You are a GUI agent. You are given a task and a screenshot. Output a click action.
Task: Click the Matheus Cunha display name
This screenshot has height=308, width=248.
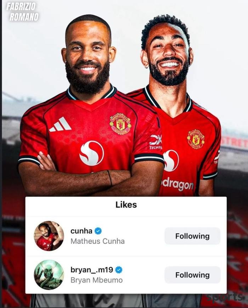click(x=97, y=241)
